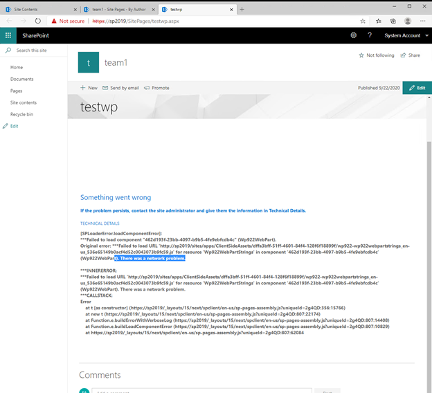This screenshot has height=393, width=432.
Task: Click the team1 site logo tile
Action: [89, 62]
